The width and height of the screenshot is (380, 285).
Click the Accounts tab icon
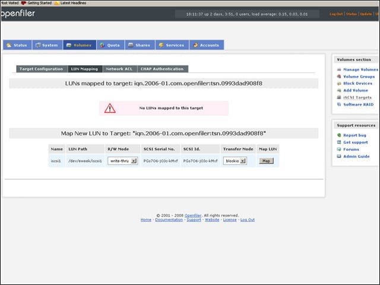pos(195,45)
